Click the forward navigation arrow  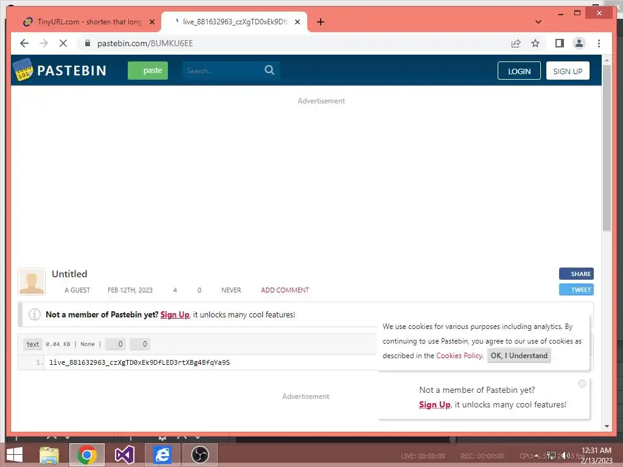(x=44, y=43)
